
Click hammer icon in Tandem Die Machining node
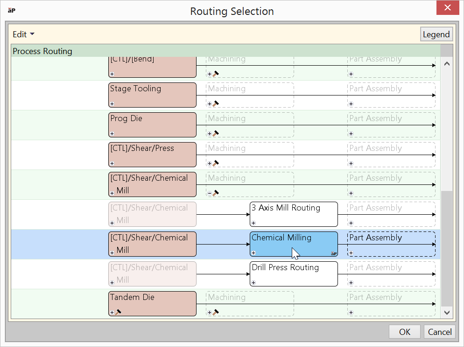pyautogui.click(x=216, y=312)
